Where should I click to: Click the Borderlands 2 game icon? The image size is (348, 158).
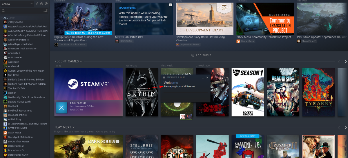pyautogui.click(x=5, y=146)
